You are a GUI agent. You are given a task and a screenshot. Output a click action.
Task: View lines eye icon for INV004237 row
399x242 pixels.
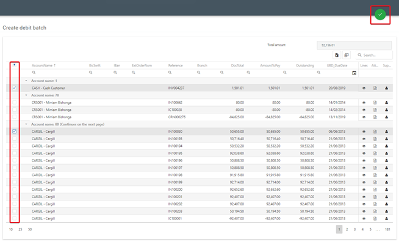pyautogui.click(x=364, y=88)
